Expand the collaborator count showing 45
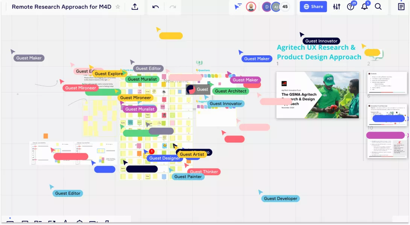Screen dimensions: 410x225 click(x=285, y=7)
